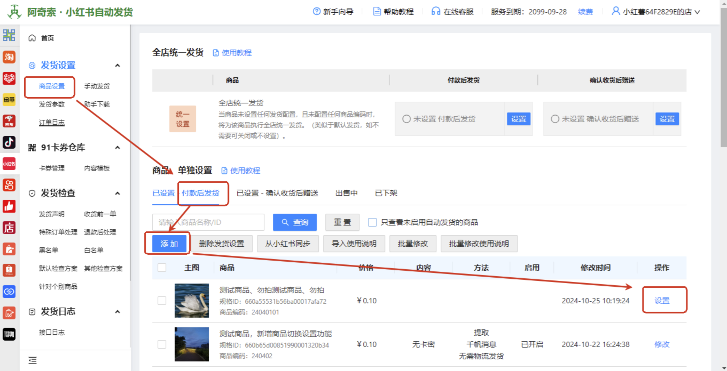Switch to the 已下架 tab
This screenshot has width=727, height=371.
point(386,193)
